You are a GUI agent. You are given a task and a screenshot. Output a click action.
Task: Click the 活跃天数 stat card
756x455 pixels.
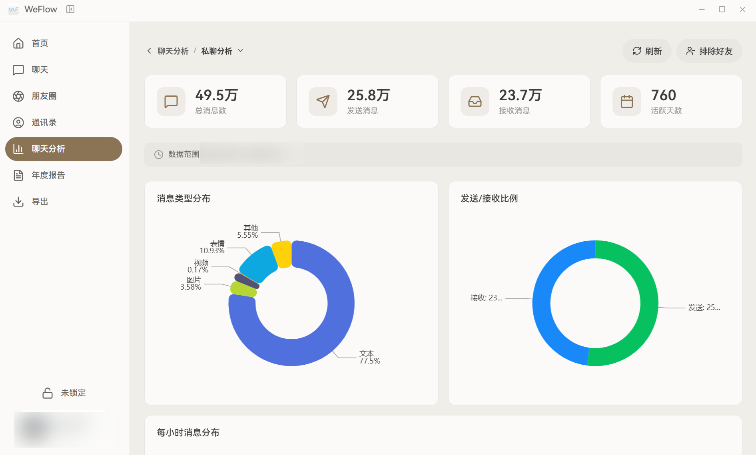click(671, 101)
